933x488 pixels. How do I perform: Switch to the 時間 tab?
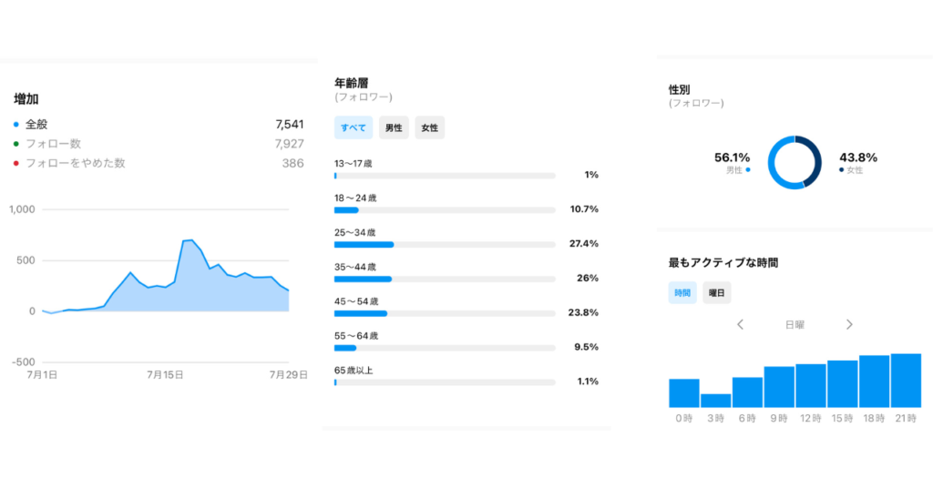point(682,293)
